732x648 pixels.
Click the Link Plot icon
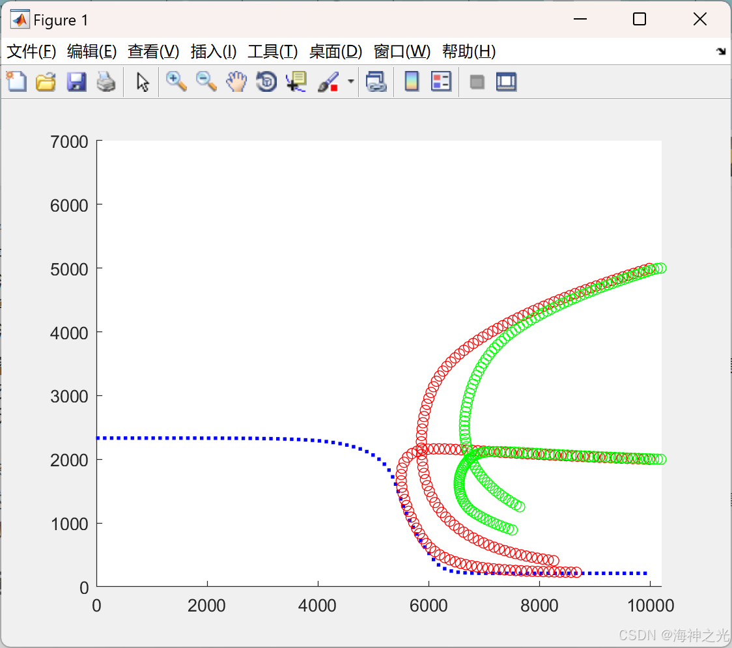coord(376,81)
